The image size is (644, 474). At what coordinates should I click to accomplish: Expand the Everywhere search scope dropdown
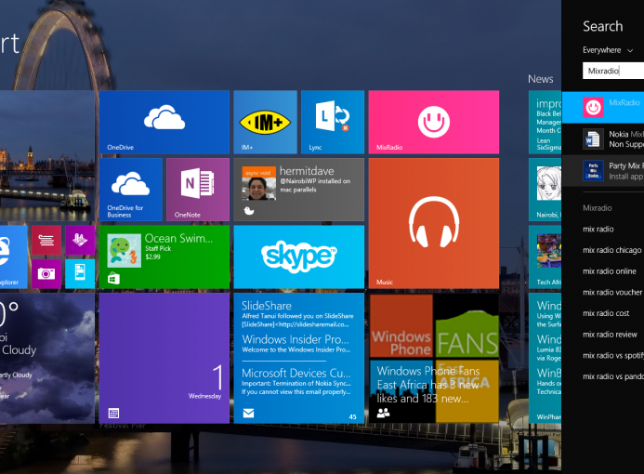coord(608,50)
